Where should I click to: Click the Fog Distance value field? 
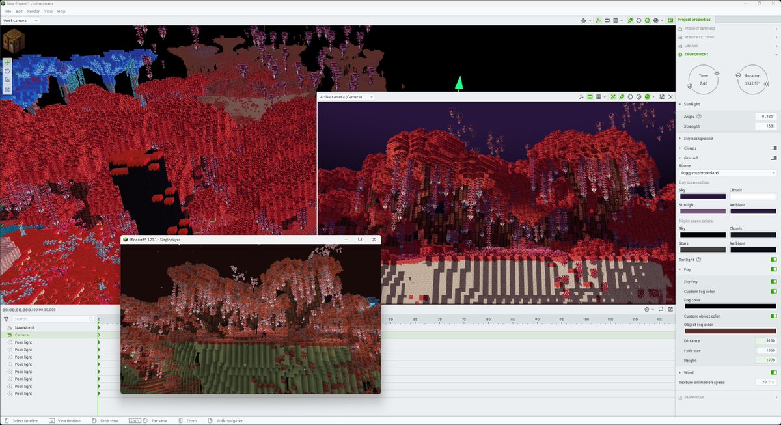(766, 341)
